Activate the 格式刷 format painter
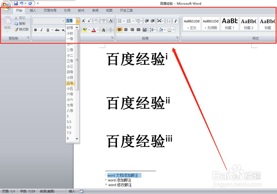This screenshot has width=277, height=194. tap(21, 29)
